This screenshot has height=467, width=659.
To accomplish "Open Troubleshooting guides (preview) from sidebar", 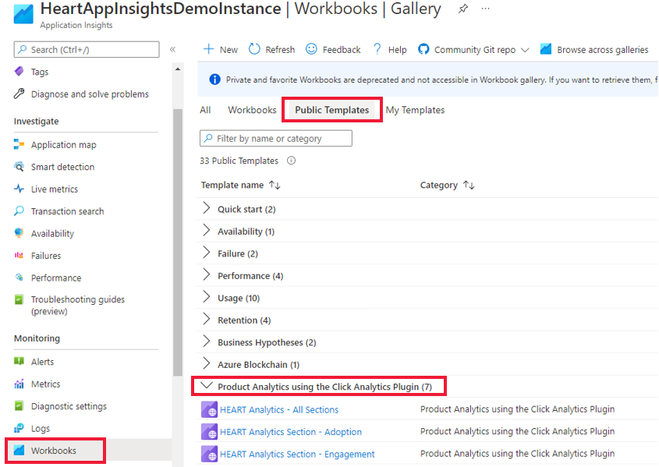I will tap(78, 306).
